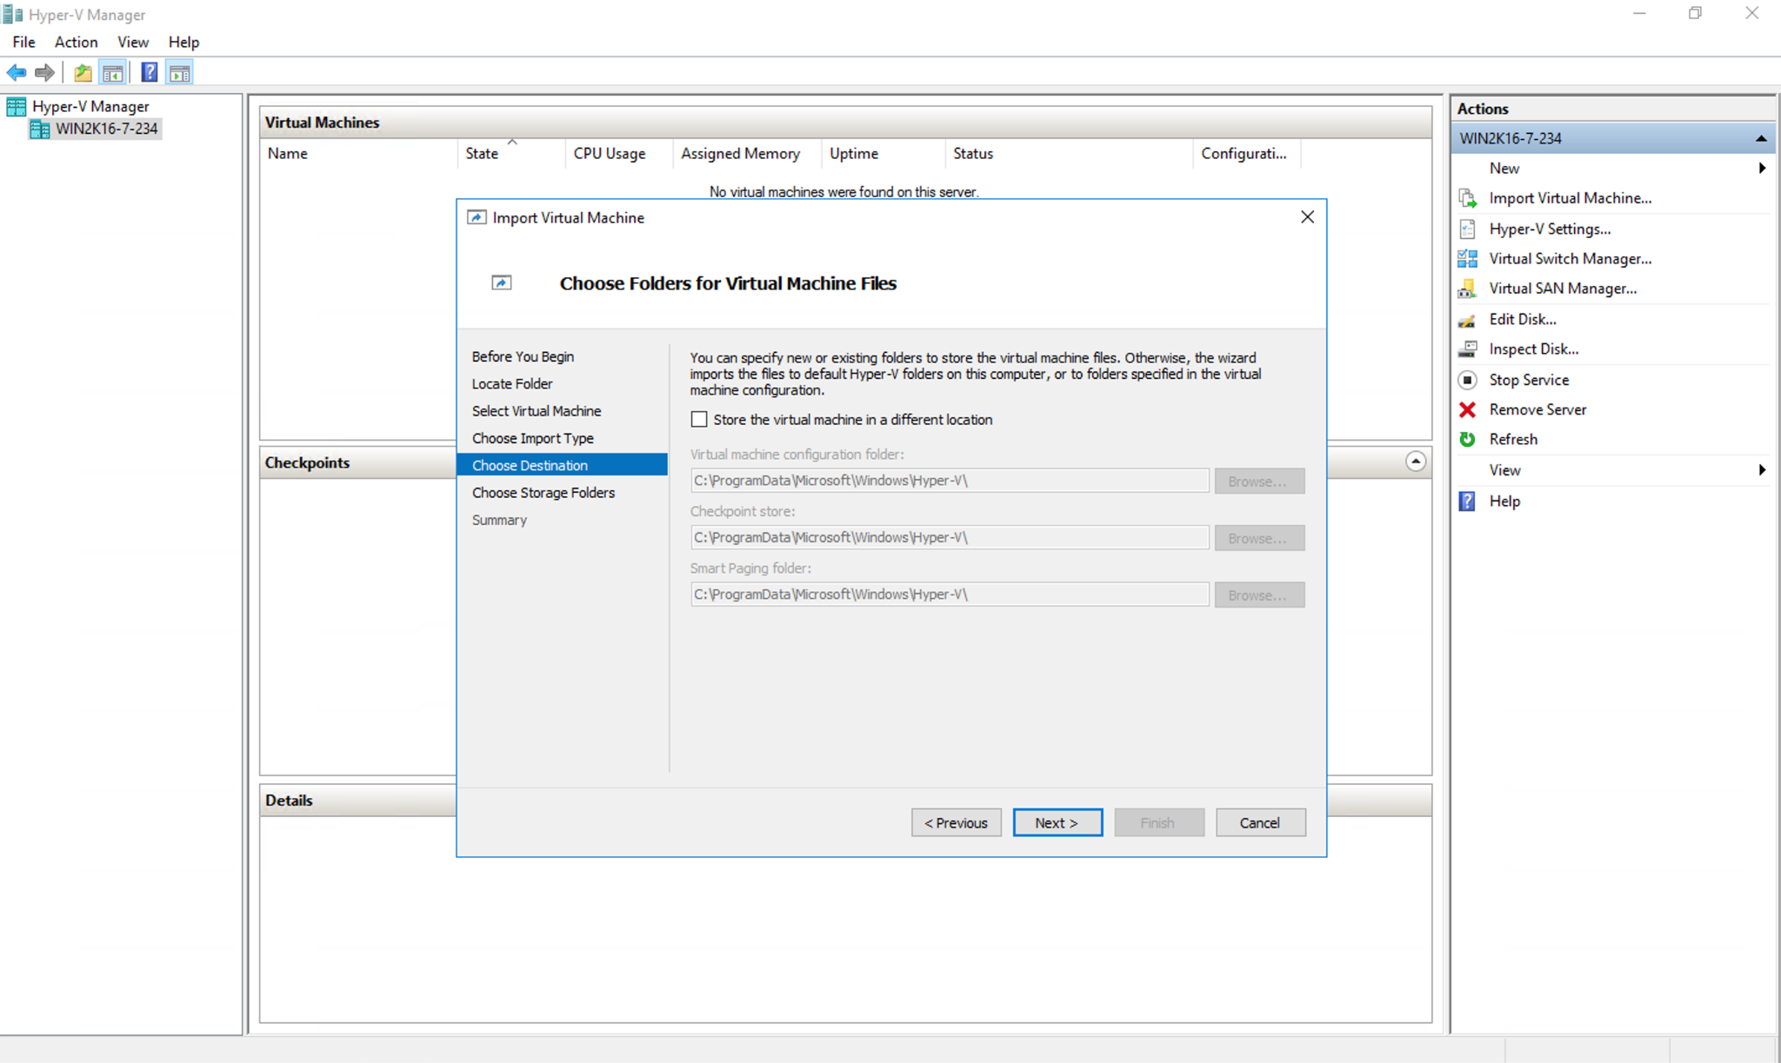Click the red Remove Server icon
The width and height of the screenshot is (1781, 1063).
1467,409
